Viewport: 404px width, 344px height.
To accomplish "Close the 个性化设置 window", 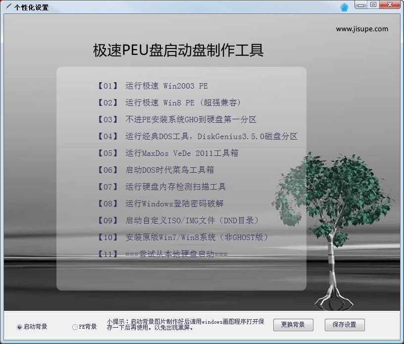I will [390, 5].
